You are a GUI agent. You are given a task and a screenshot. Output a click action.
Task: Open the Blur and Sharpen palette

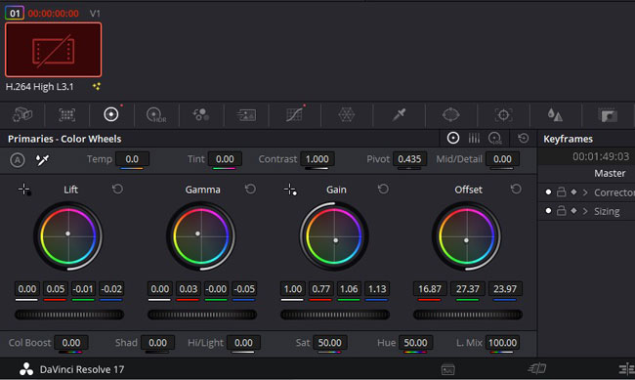click(555, 115)
